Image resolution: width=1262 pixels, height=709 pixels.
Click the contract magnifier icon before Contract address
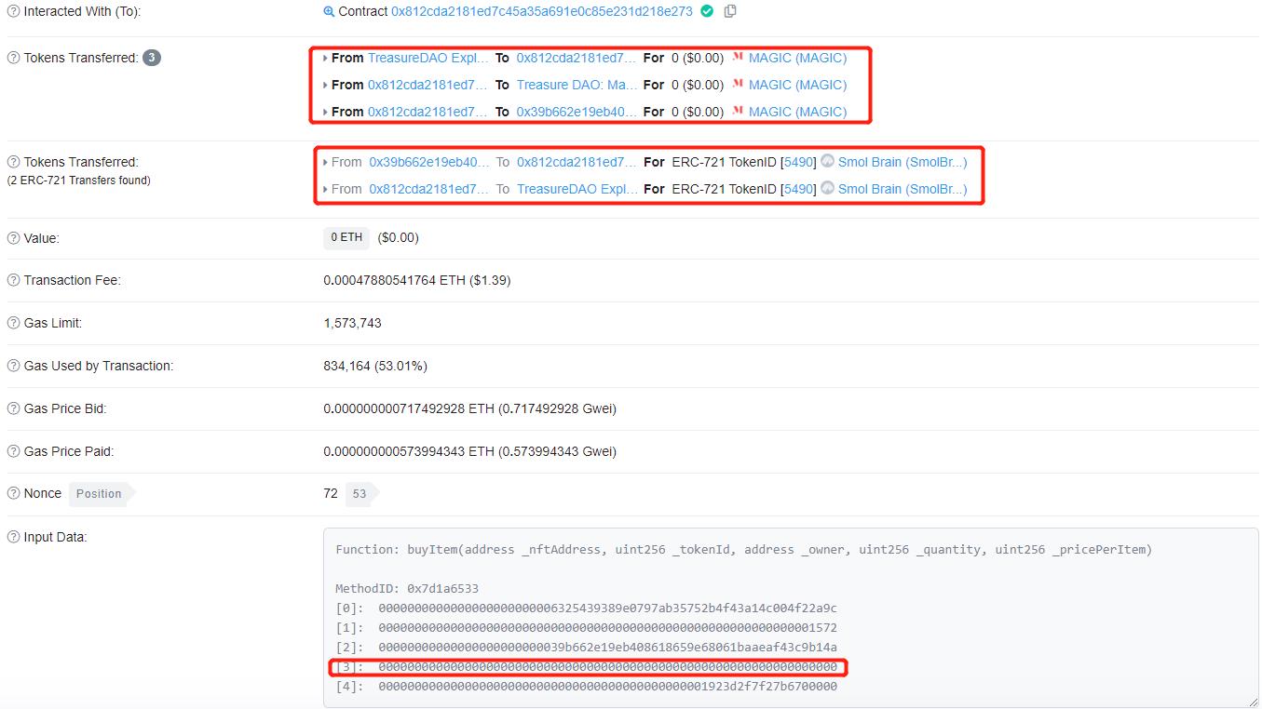pyautogui.click(x=329, y=12)
